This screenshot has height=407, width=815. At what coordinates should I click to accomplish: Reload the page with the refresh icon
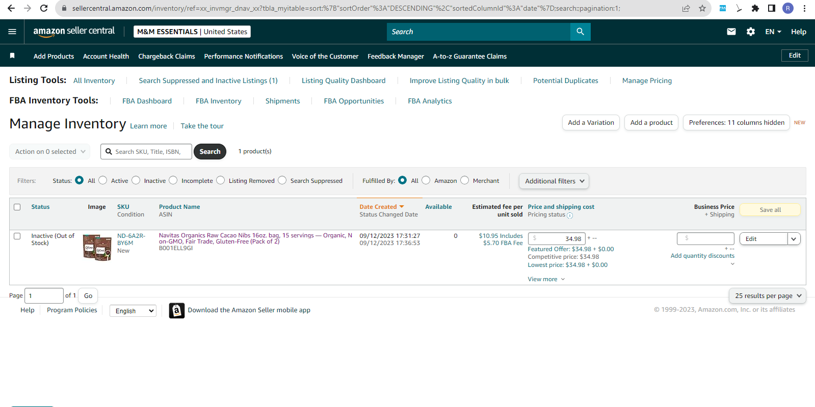pos(44,8)
